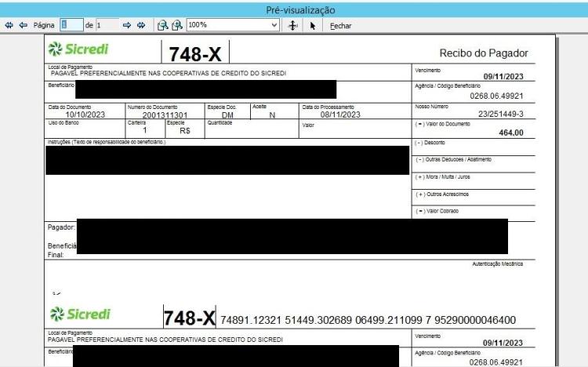Click 'Autenticação Mecânica' label
The height and width of the screenshot is (367, 588).
(x=497, y=263)
